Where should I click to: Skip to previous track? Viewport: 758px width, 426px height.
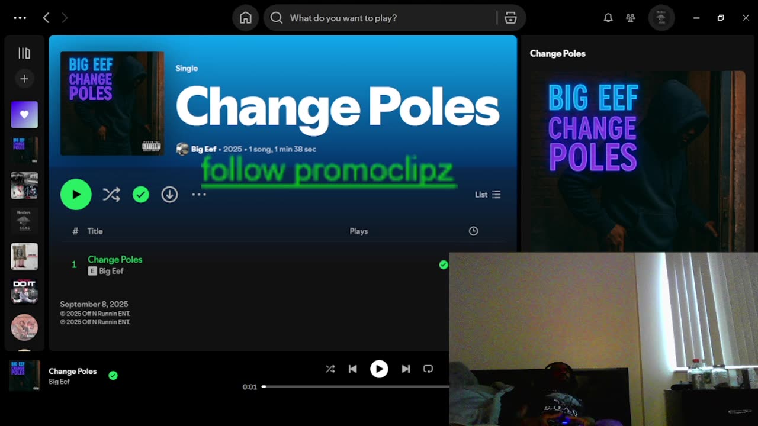[352, 369]
